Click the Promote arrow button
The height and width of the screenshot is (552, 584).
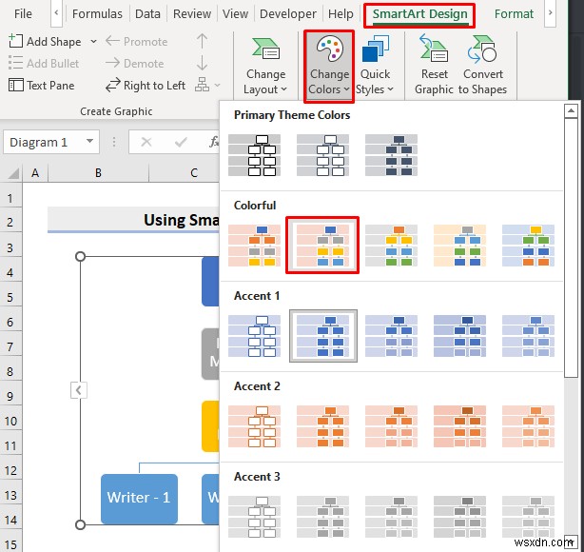136,41
